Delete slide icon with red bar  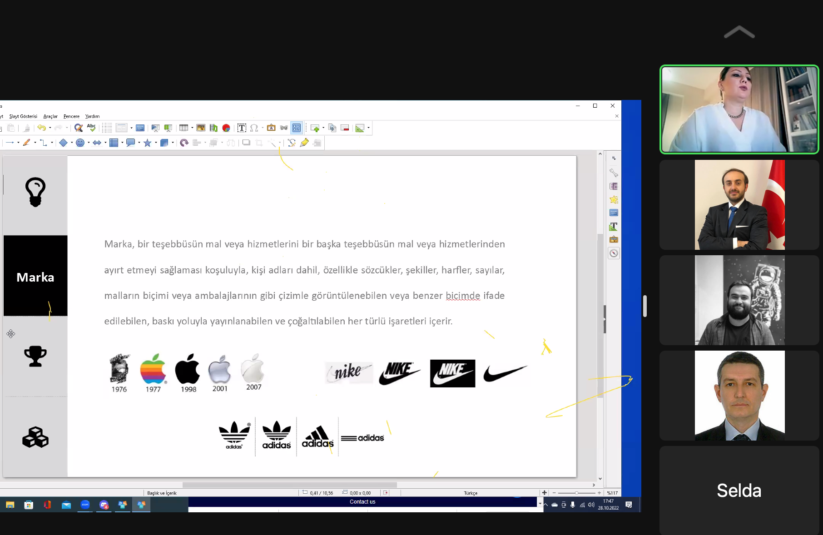pos(345,128)
